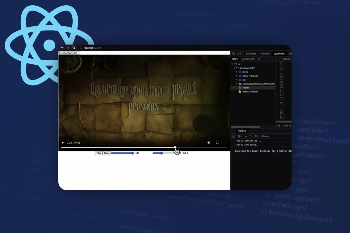Open the navigator pane three-dot menu

coord(272,59)
